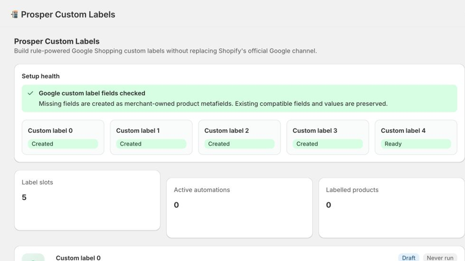The width and height of the screenshot is (465, 261).
Task: Click the green checkmark in Setup health banner
Action: tap(30, 93)
